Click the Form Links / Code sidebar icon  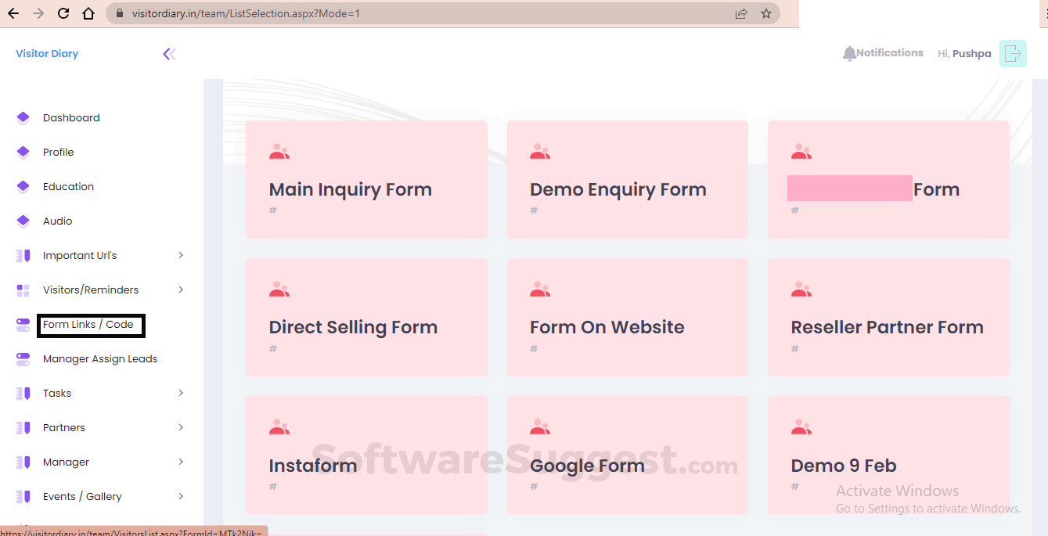[22, 324]
